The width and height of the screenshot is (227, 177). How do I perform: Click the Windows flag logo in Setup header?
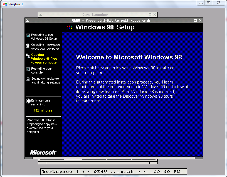tap(68, 27)
